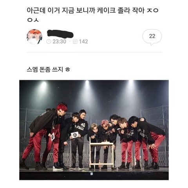Click the view count document icon

[75, 42]
